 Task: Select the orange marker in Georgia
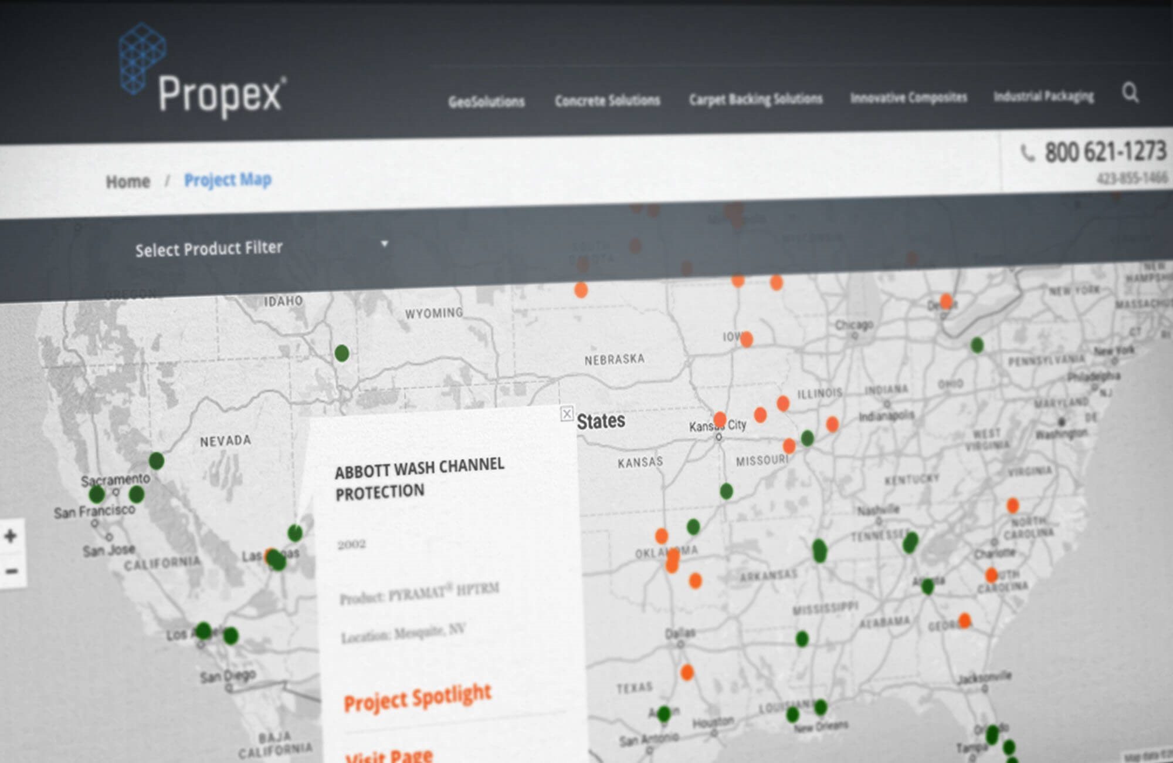click(965, 620)
